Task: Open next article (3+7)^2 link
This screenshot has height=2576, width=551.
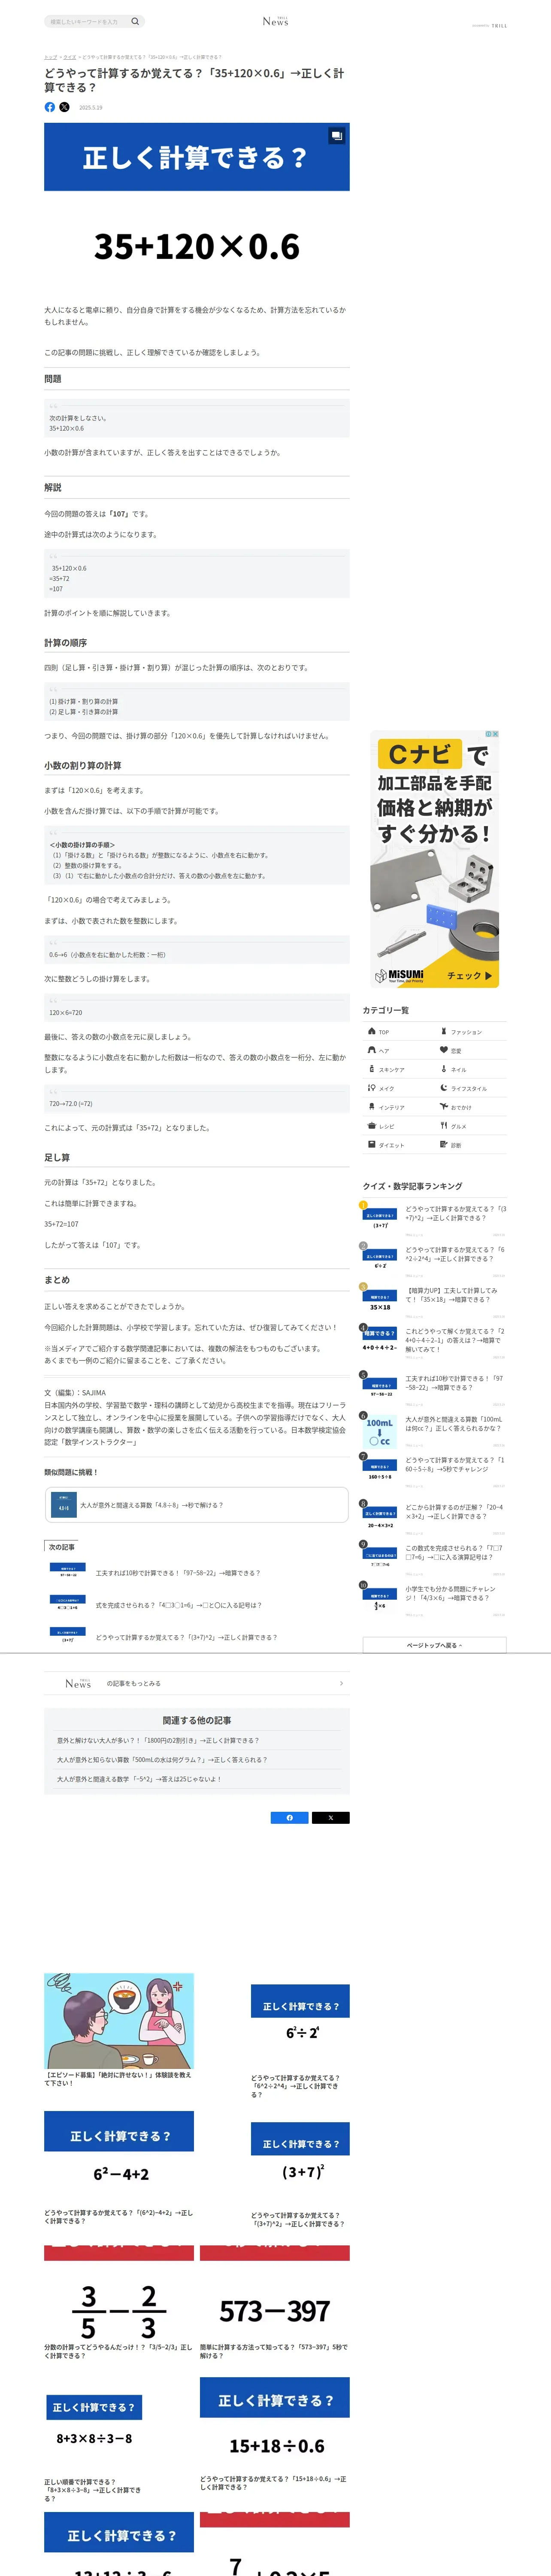Action: [187, 1637]
